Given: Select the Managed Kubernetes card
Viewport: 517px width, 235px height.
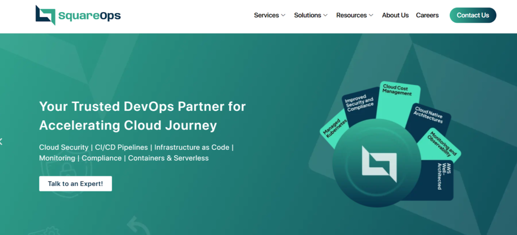Looking at the screenshot, I should pyautogui.click(x=335, y=130).
